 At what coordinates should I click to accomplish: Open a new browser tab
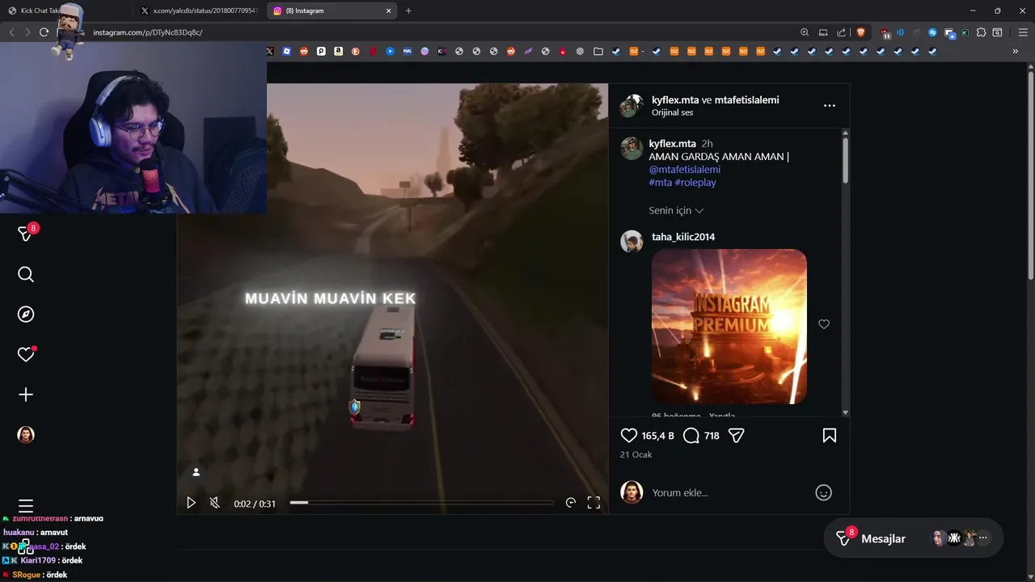pyautogui.click(x=408, y=11)
